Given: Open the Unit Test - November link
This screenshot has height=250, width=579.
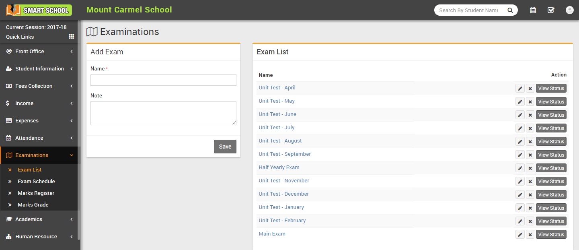Looking at the screenshot, I should click(284, 181).
